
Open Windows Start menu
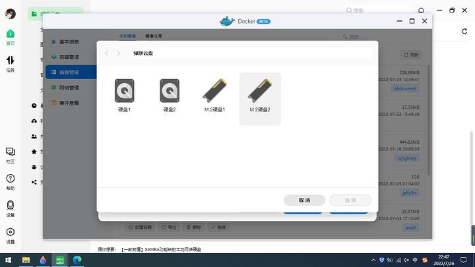[8, 260]
